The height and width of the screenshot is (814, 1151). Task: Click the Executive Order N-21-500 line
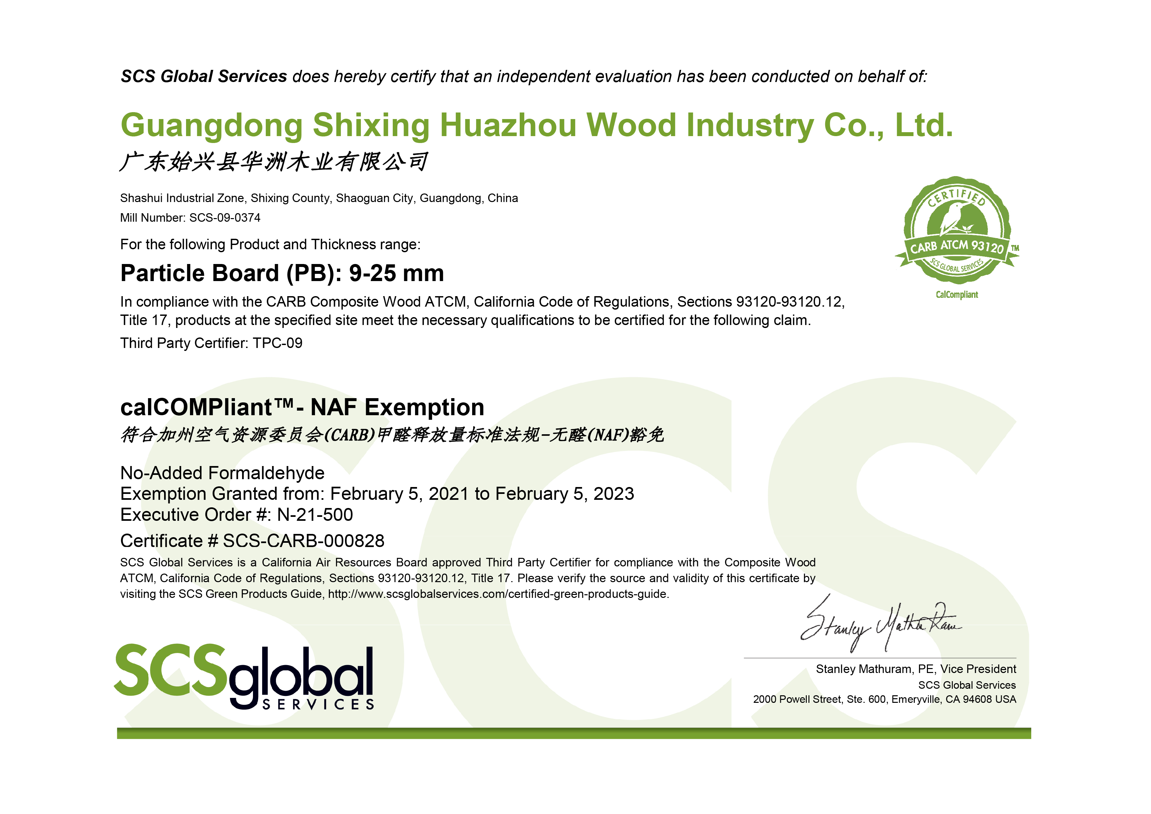[x=236, y=515]
